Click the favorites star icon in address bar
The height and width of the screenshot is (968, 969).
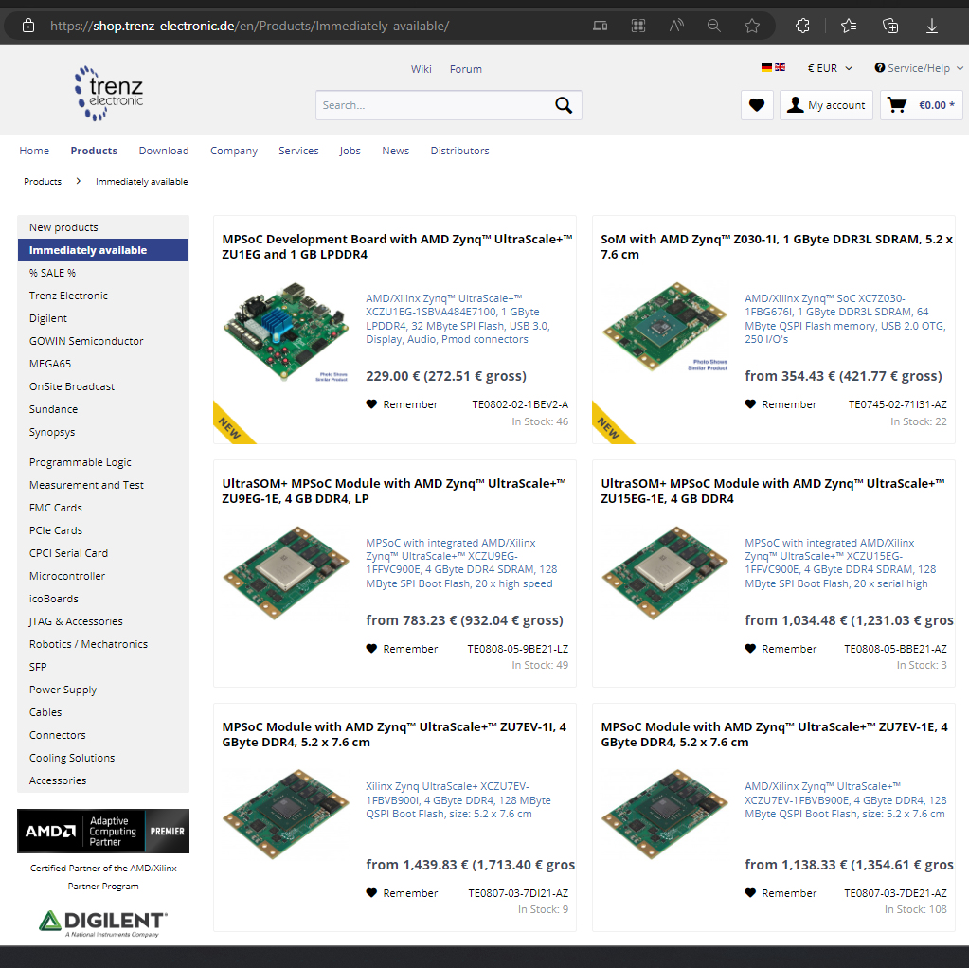pyautogui.click(x=751, y=26)
